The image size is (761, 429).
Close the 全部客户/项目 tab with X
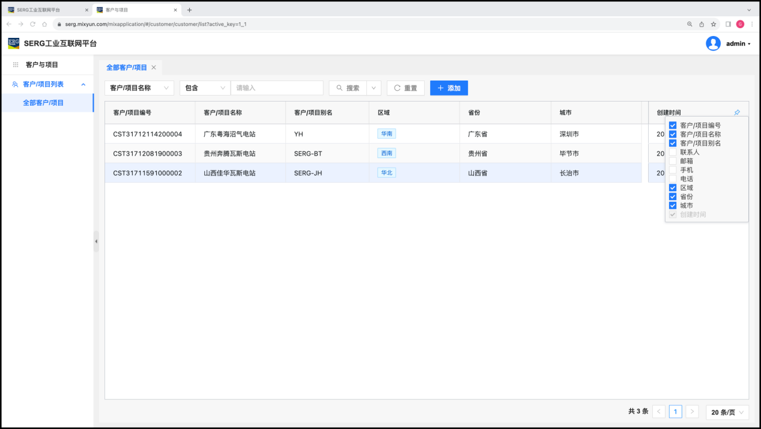[154, 67]
